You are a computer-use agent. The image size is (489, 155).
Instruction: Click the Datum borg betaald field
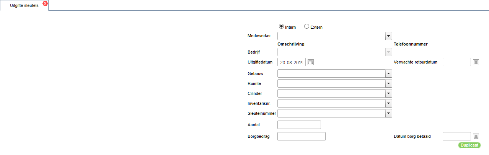point(457,136)
